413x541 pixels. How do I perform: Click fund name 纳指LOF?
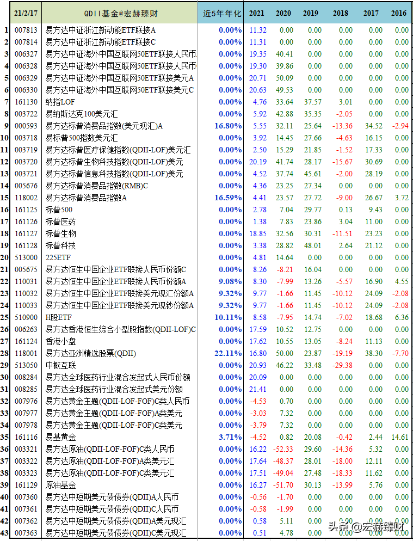coord(60,102)
